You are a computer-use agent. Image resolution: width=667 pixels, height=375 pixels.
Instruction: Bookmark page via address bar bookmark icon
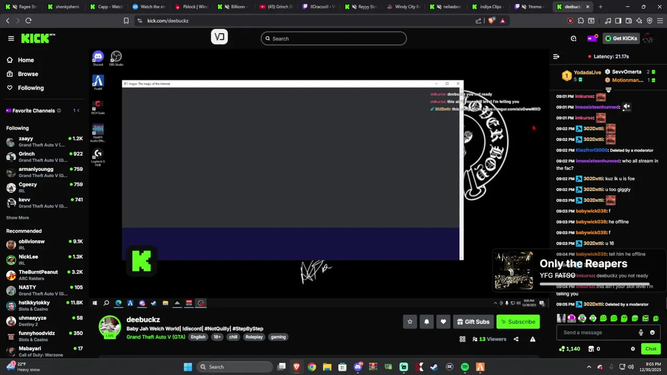(x=126, y=21)
